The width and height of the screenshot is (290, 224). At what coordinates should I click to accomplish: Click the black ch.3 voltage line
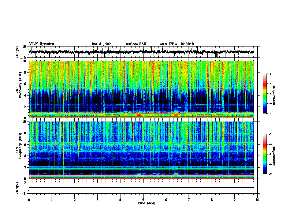click(141, 187)
